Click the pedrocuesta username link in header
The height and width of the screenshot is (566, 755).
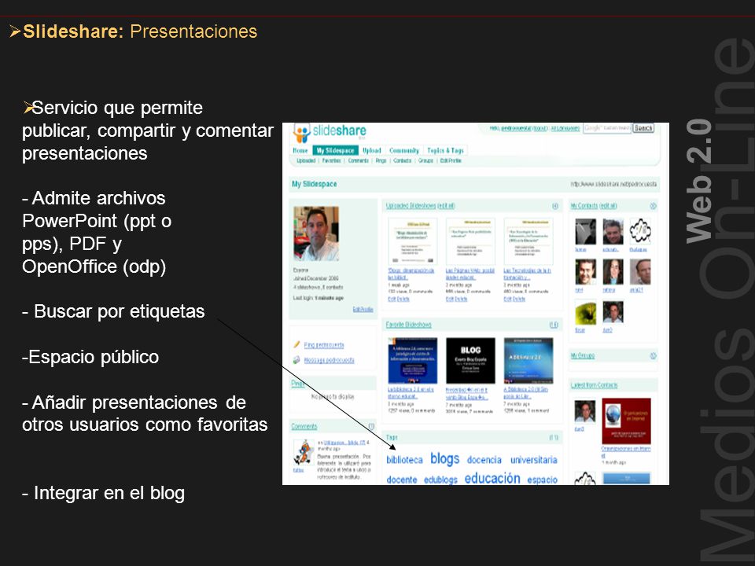516,128
